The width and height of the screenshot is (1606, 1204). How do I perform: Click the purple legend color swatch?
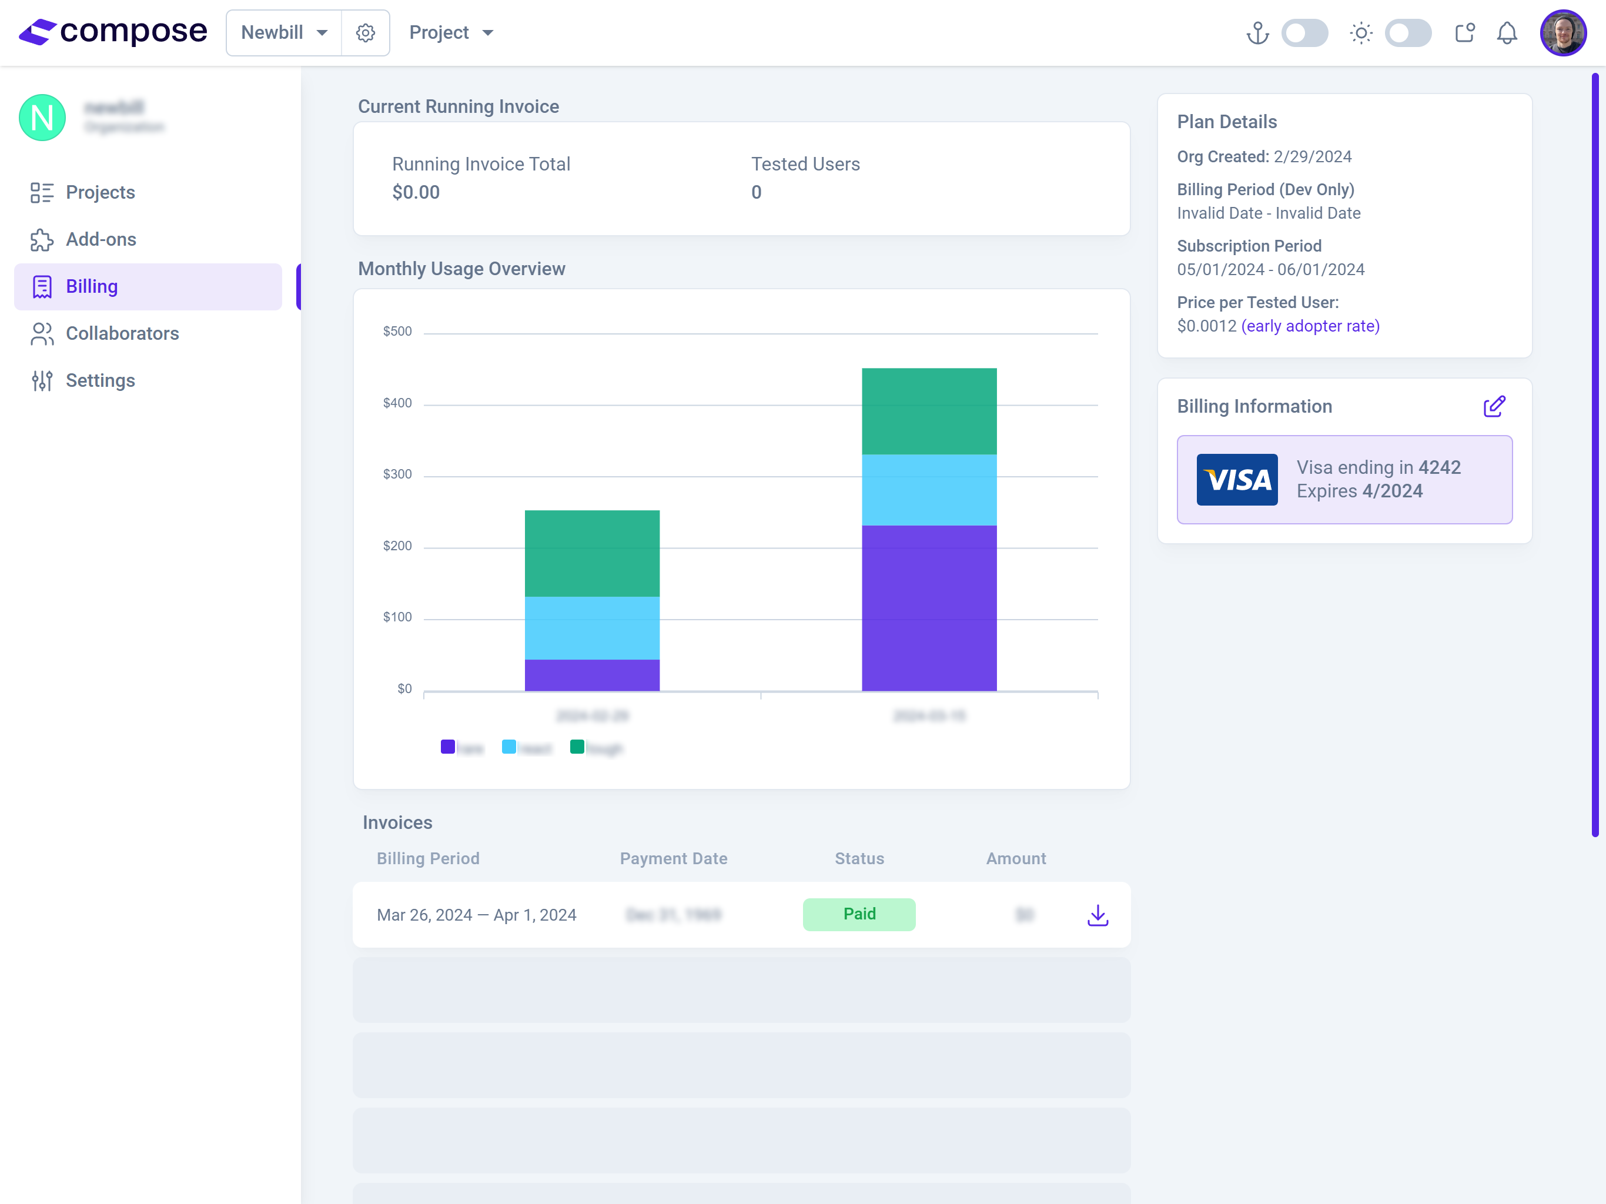(447, 747)
